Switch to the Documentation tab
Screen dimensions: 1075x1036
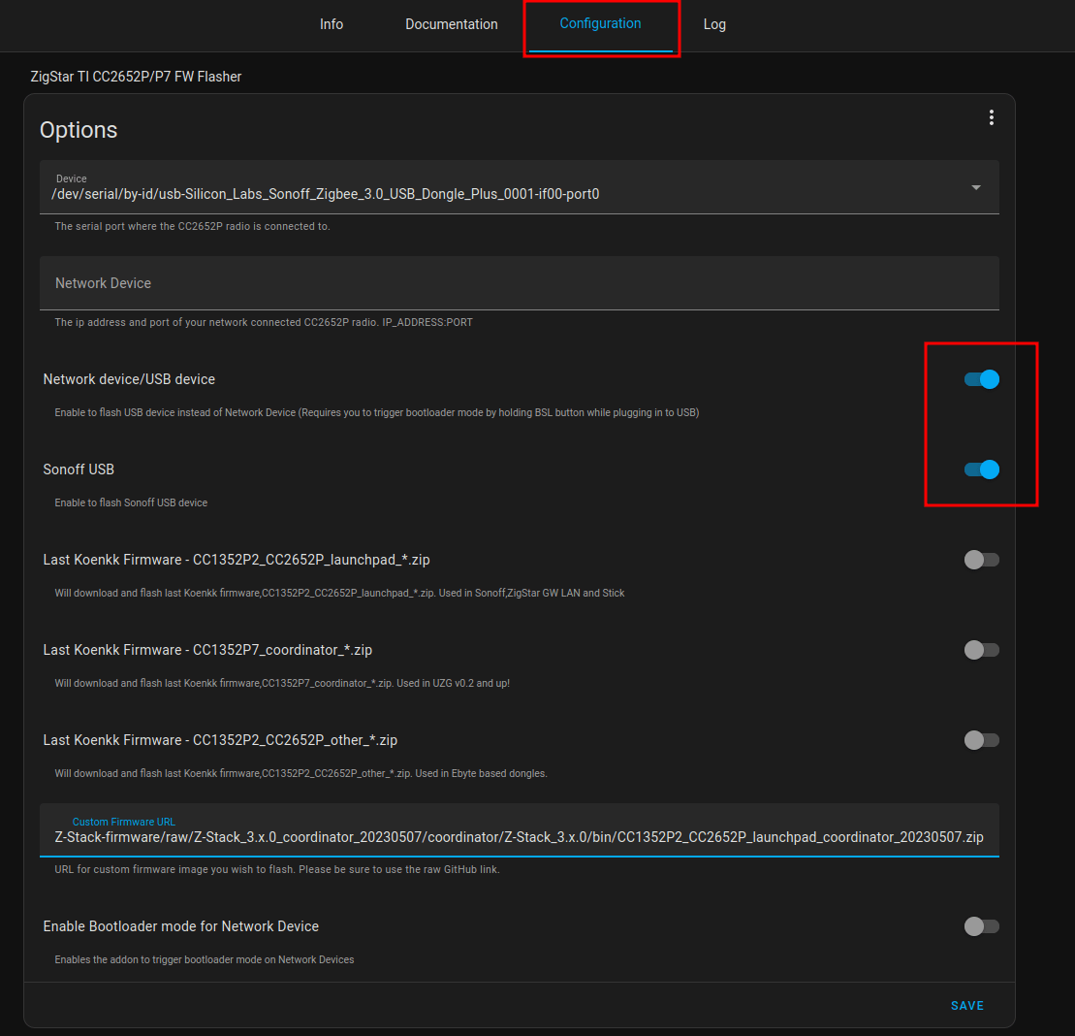(x=451, y=24)
